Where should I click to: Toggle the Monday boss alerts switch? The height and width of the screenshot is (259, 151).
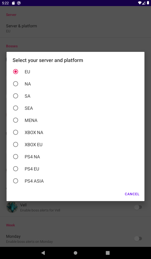coord(138,239)
